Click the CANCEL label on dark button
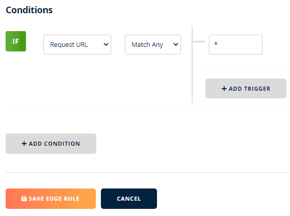Image resolution: width=290 pixels, height=216 pixels. pos(129,199)
